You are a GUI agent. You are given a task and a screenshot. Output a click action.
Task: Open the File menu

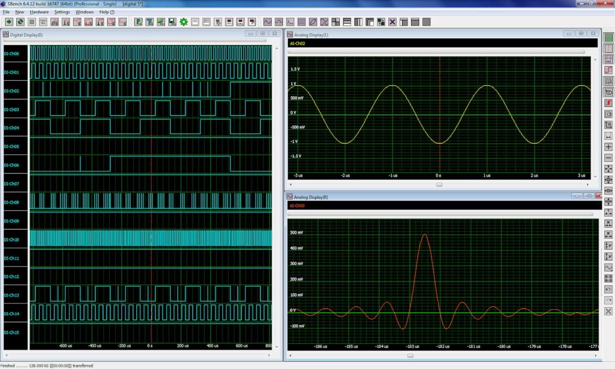6,12
